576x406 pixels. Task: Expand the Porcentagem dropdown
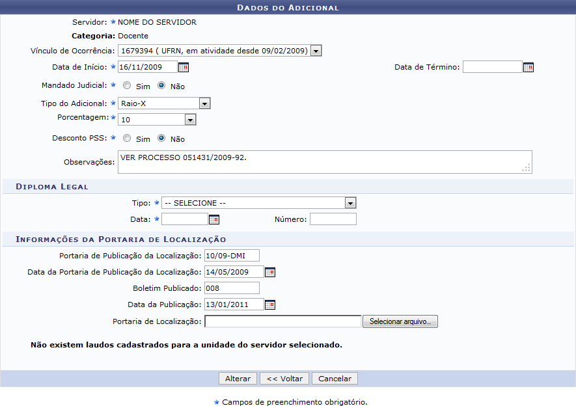click(190, 120)
